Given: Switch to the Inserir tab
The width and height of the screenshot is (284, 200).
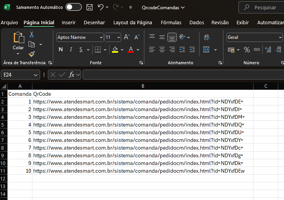Looking at the screenshot, I should pyautogui.click(x=68, y=22).
